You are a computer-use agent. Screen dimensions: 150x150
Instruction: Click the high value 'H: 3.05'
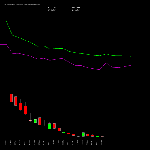[x=76, y=8]
